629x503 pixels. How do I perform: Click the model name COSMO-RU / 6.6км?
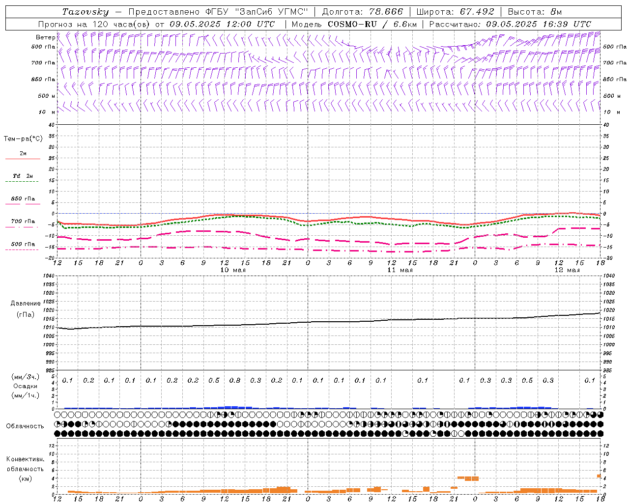[372, 24]
